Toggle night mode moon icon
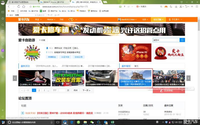Screen dimensions: 200x125 click(171, 6)
